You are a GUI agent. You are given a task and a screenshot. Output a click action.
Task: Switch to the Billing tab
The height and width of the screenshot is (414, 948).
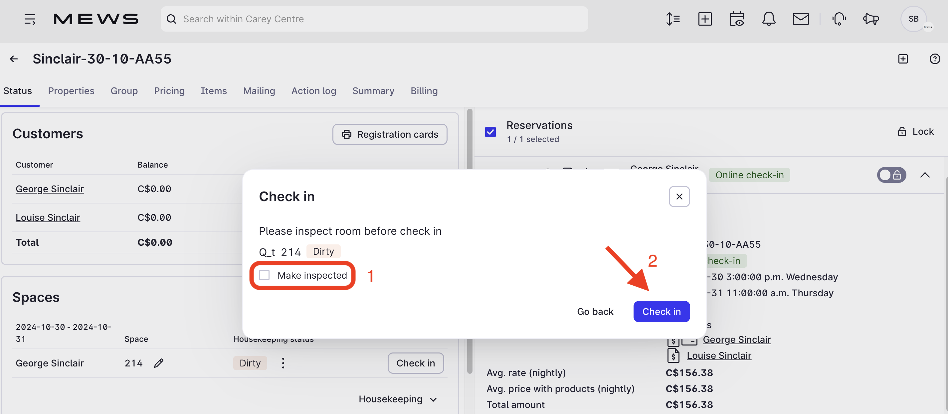click(424, 91)
